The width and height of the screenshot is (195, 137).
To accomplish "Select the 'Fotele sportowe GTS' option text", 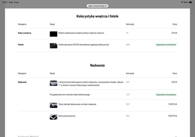I will click(x=83, y=45).
